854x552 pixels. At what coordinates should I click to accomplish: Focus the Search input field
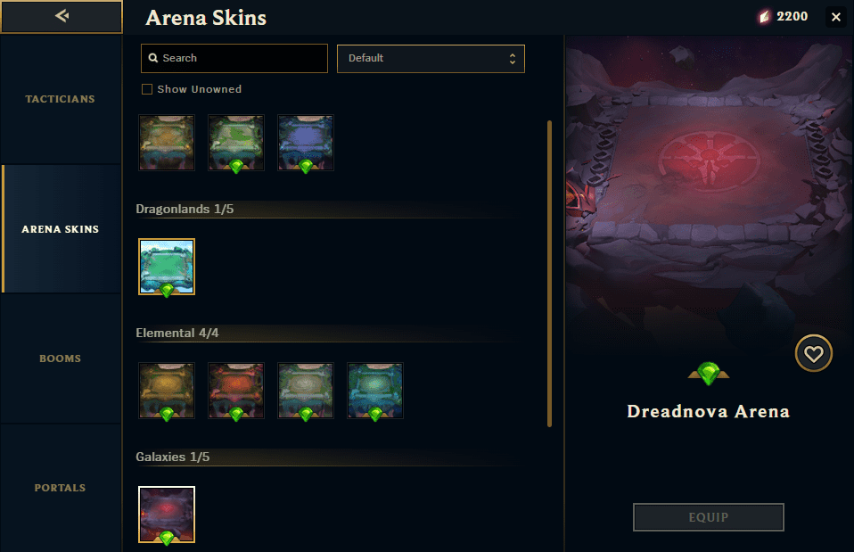(x=234, y=58)
